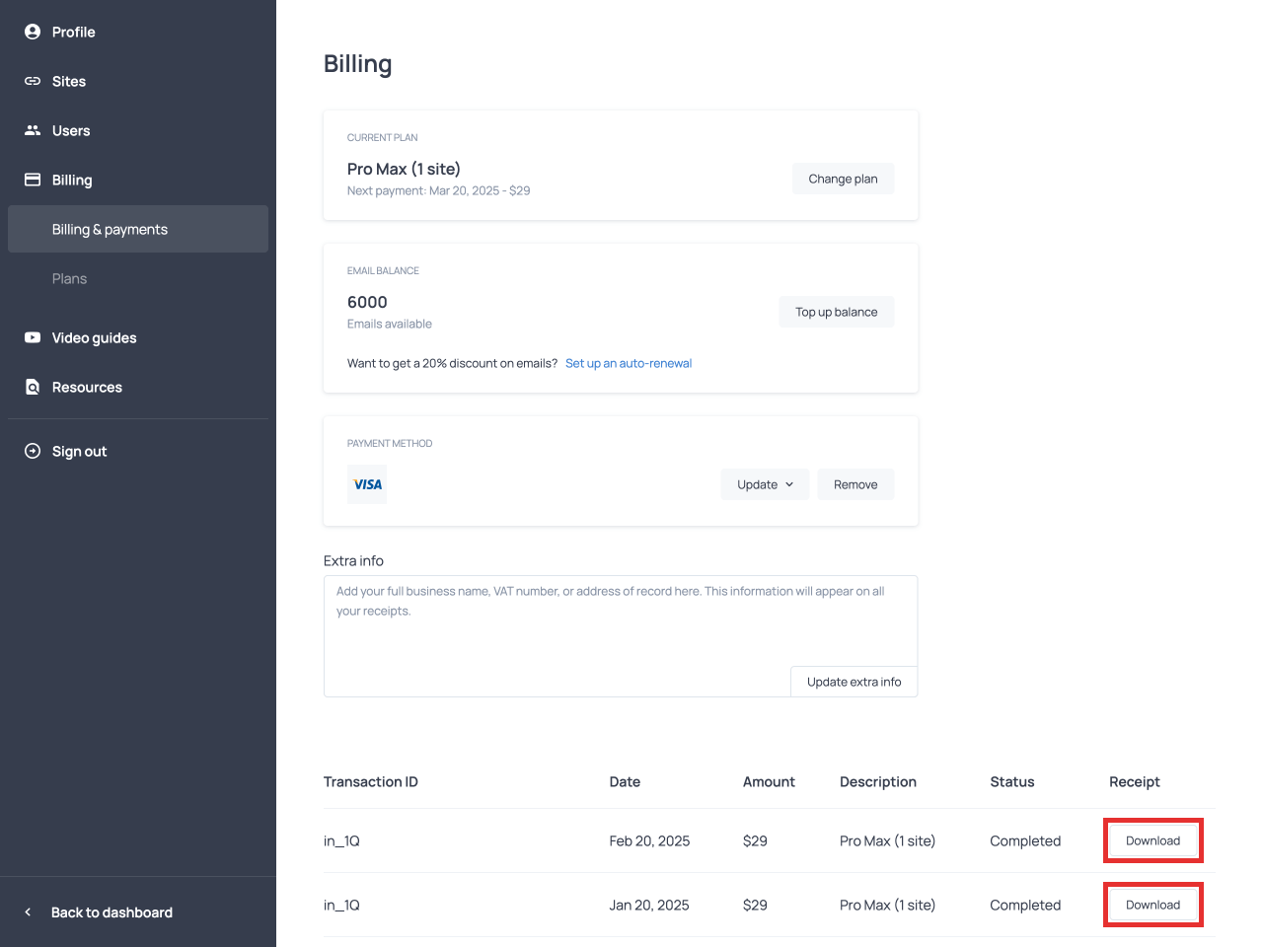The height and width of the screenshot is (947, 1263).
Task: Click the Profile person icon in sidebar
Action: pyautogui.click(x=33, y=32)
